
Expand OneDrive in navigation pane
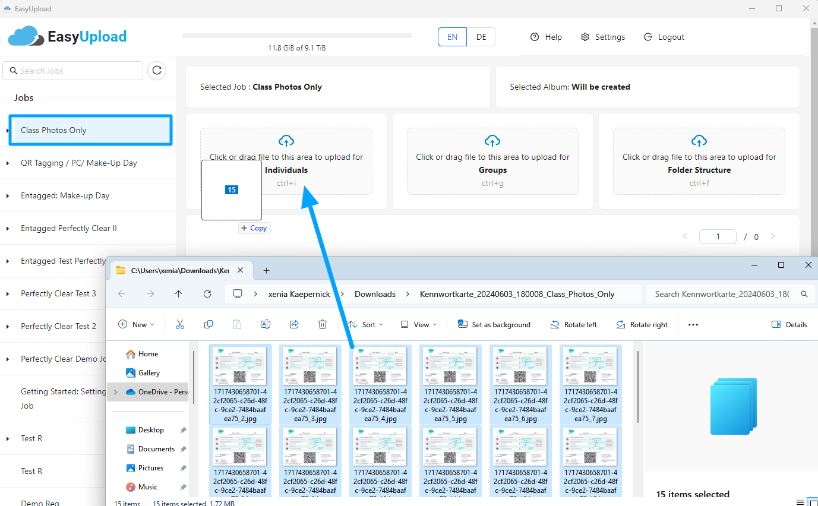(115, 392)
